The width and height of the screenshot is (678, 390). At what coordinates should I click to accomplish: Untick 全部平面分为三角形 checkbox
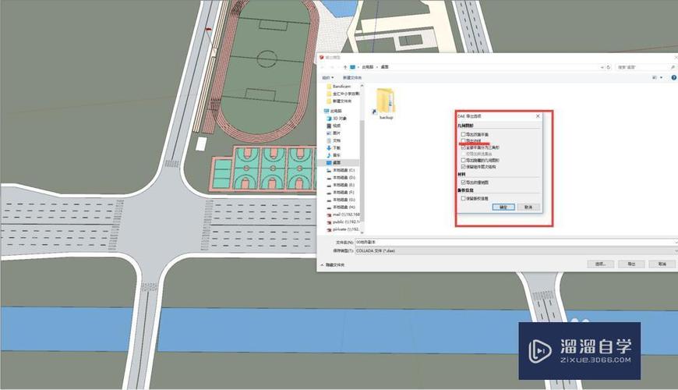[463, 147]
